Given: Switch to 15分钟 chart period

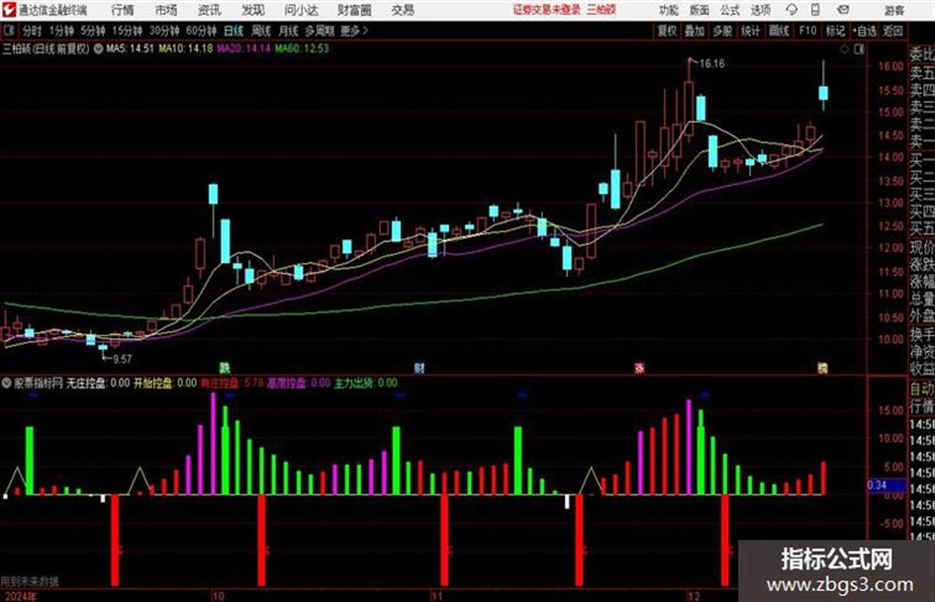Looking at the screenshot, I should coord(128,31).
